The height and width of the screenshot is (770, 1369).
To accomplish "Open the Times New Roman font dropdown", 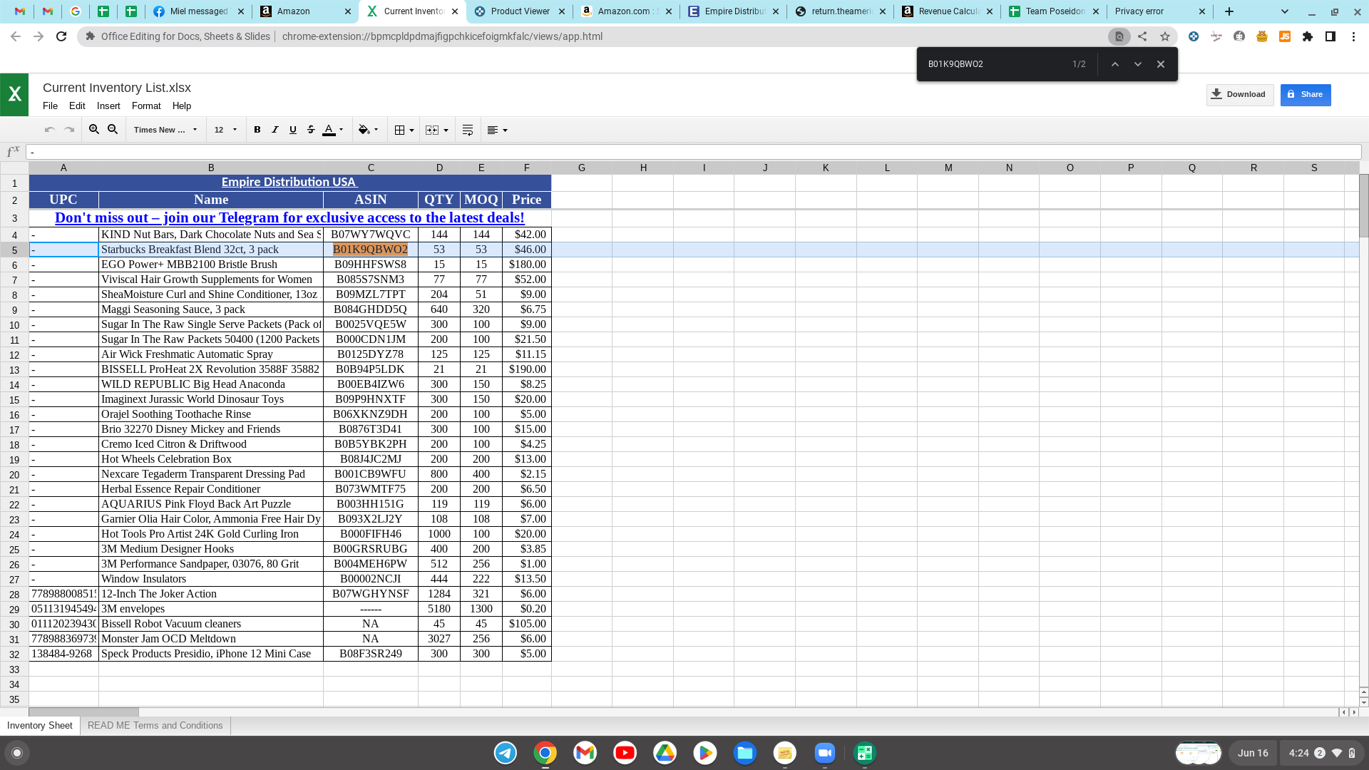I will tap(165, 130).
